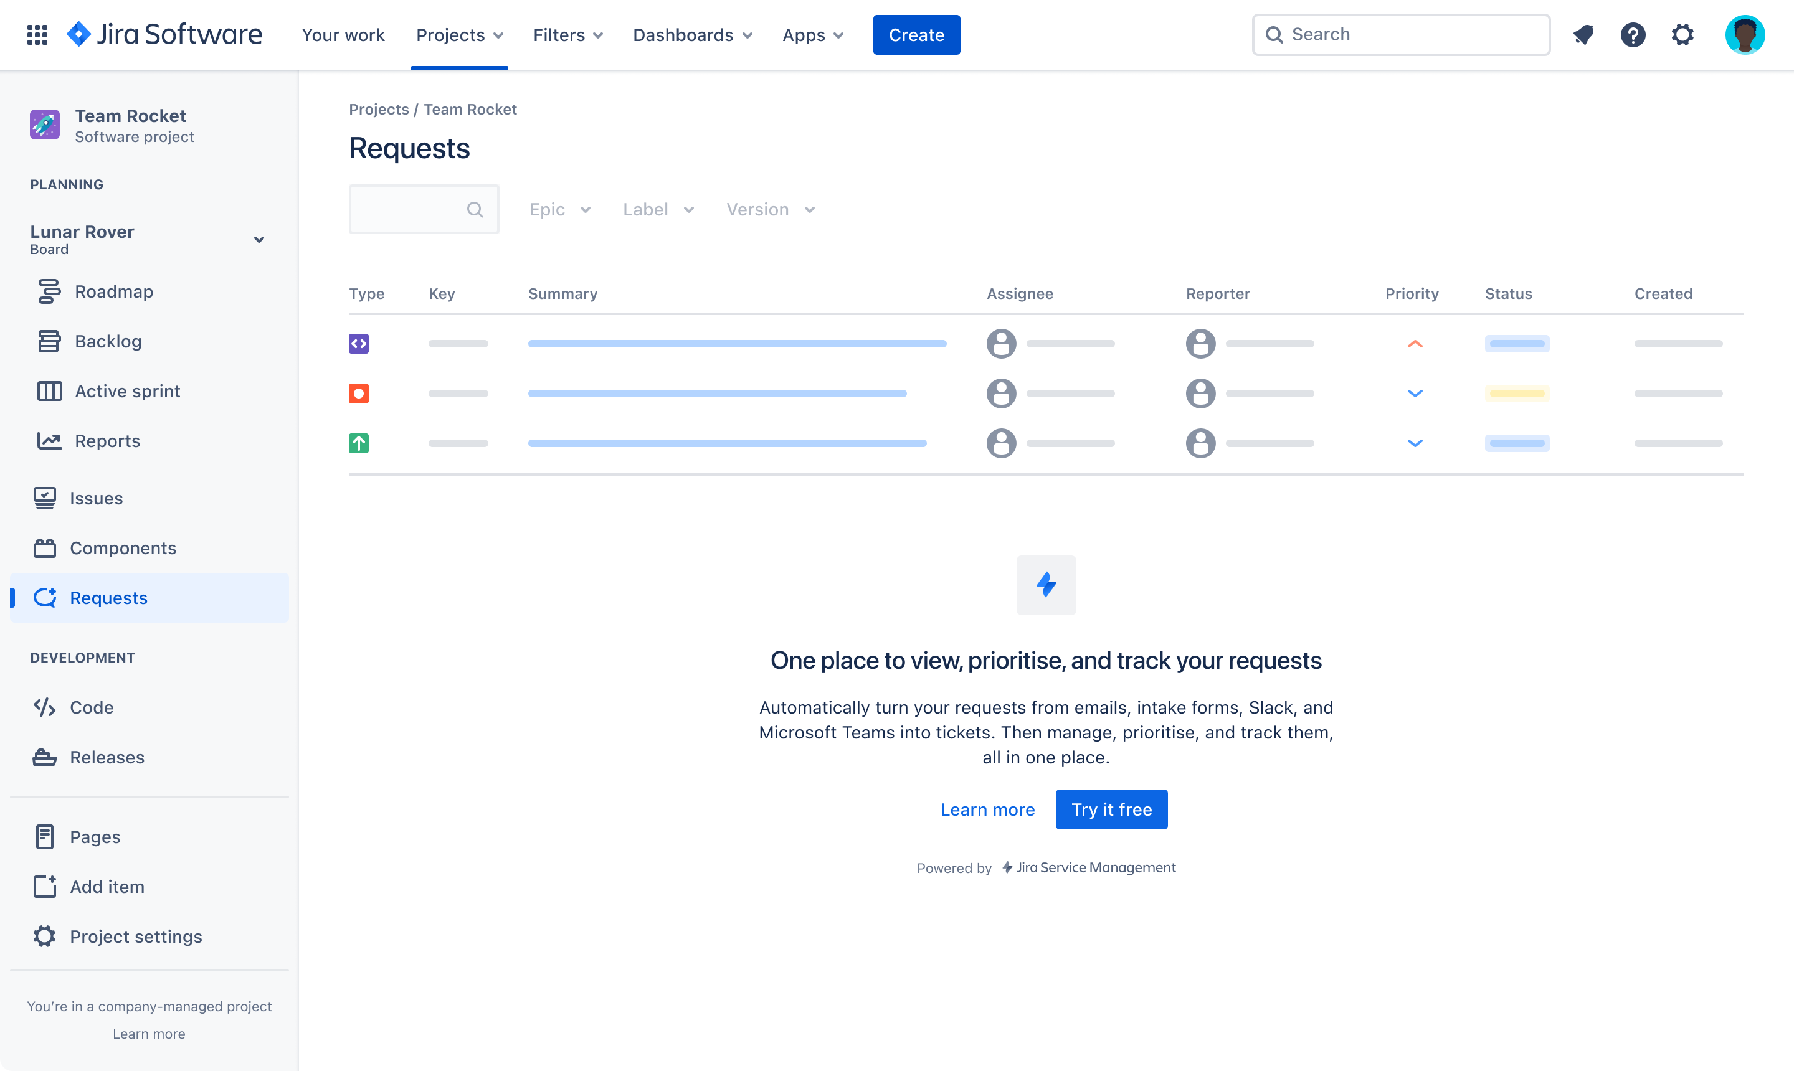This screenshot has width=1794, height=1071.
Task: Click the Try it free button
Action: pyautogui.click(x=1111, y=808)
